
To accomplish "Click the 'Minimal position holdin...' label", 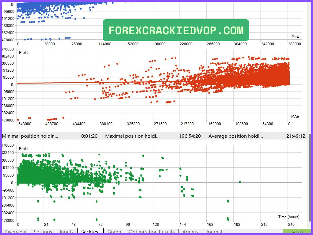I will [30, 136].
